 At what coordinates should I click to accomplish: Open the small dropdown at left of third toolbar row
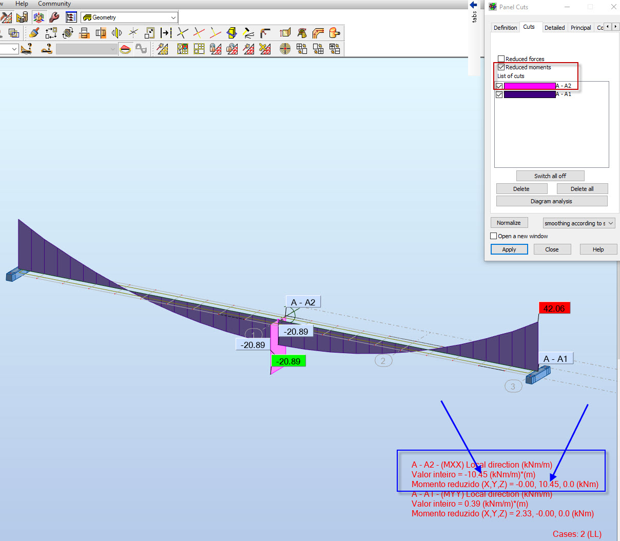[x=9, y=49]
